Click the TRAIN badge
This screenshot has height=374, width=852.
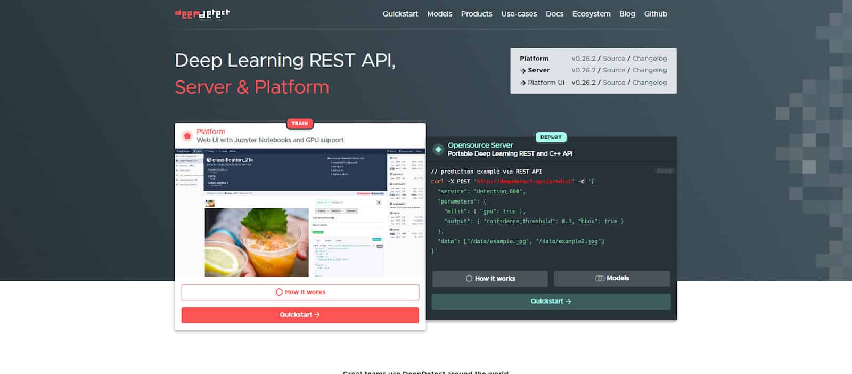(x=300, y=124)
